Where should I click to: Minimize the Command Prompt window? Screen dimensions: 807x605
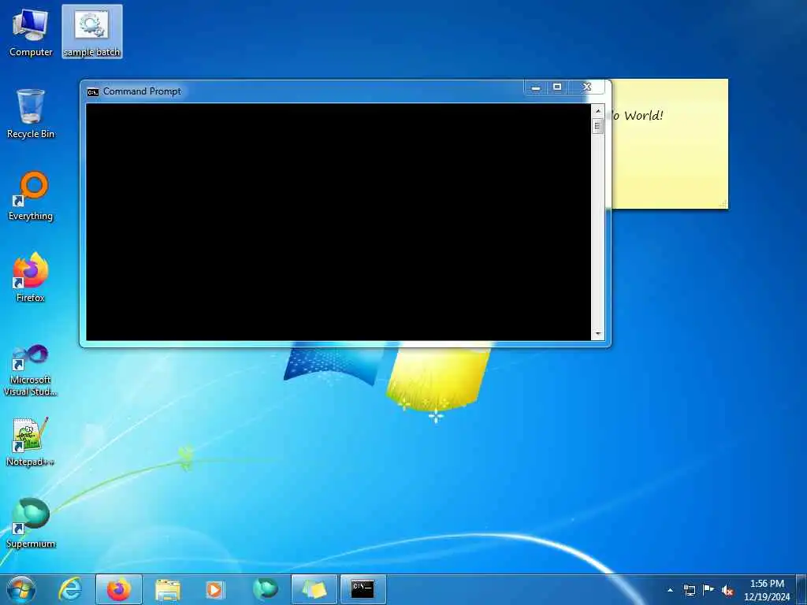536,87
